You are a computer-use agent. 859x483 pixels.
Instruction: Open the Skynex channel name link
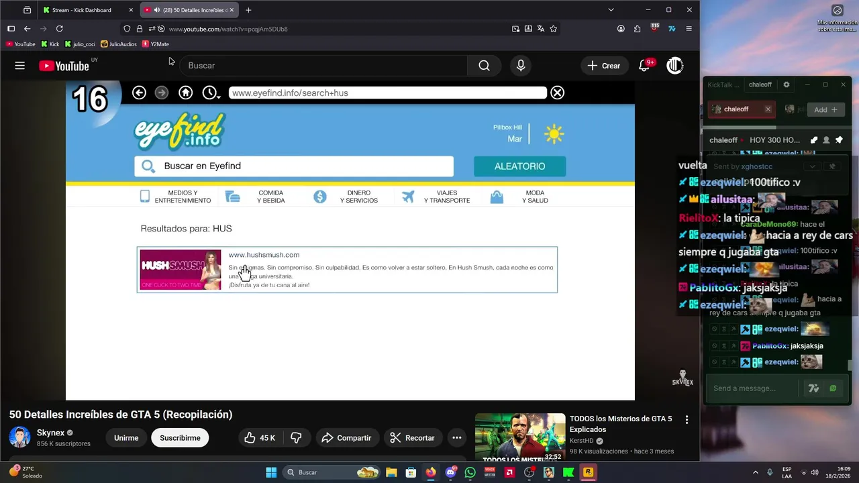click(x=50, y=433)
